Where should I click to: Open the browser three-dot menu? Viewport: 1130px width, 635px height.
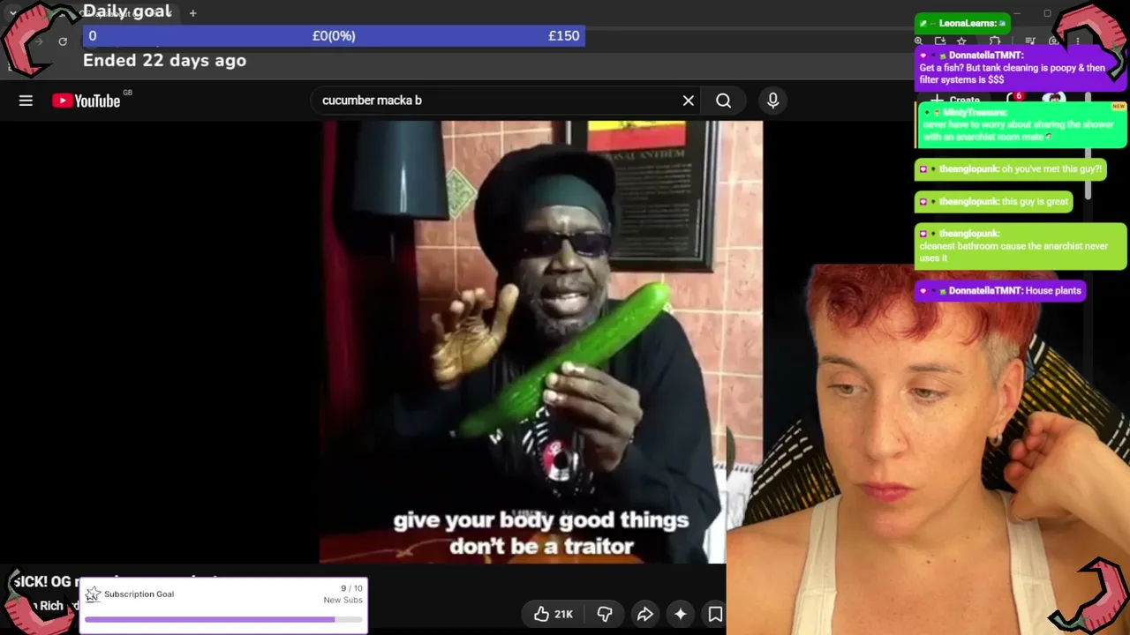(1077, 41)
